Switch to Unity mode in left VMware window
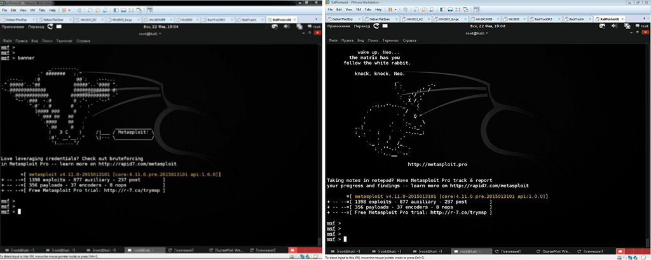This screenshot has height=260, width=651. coord(139,10)
